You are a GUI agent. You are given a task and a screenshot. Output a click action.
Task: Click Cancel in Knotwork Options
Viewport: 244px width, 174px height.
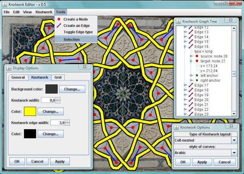[x=225, y=162]
